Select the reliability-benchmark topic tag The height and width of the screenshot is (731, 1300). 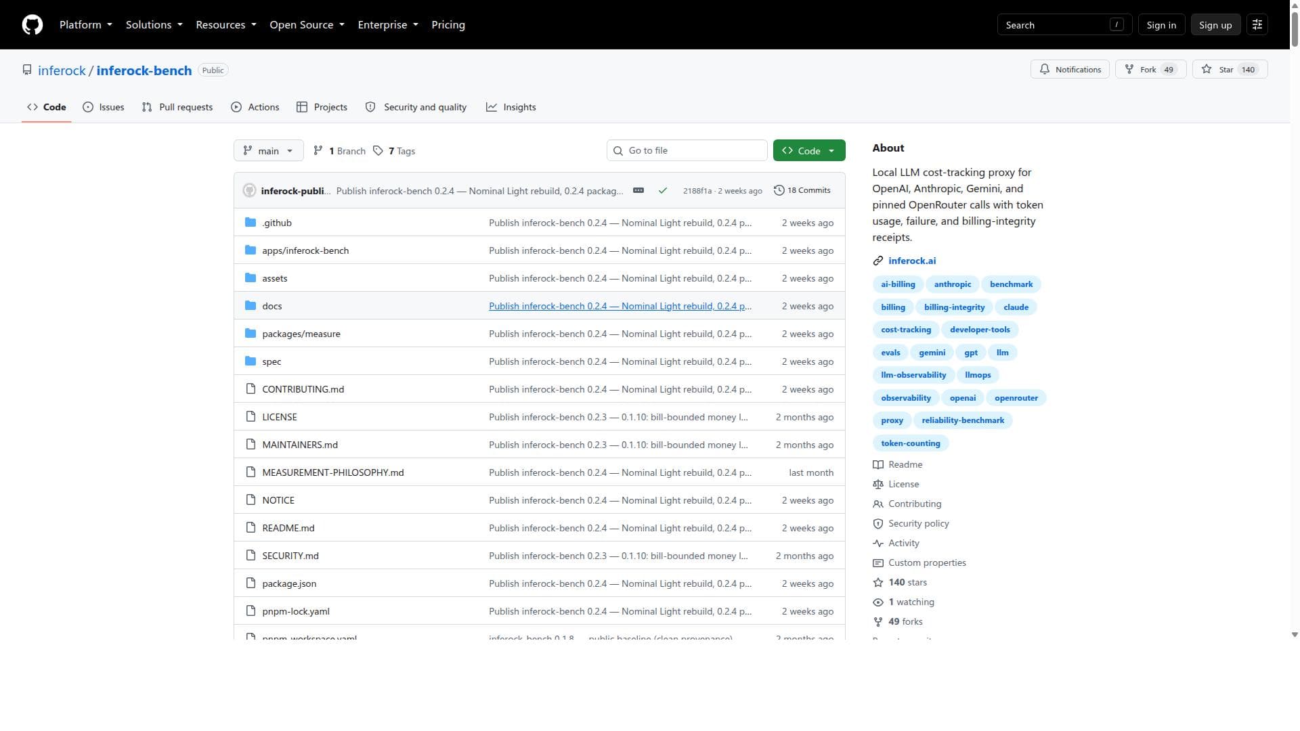tap(963, 420)
